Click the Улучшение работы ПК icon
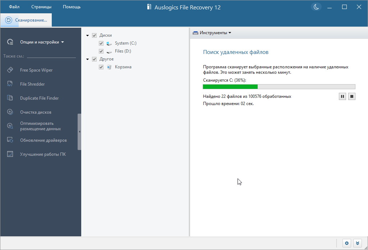Viewport: 368px width, 250px height. [10, 154]
